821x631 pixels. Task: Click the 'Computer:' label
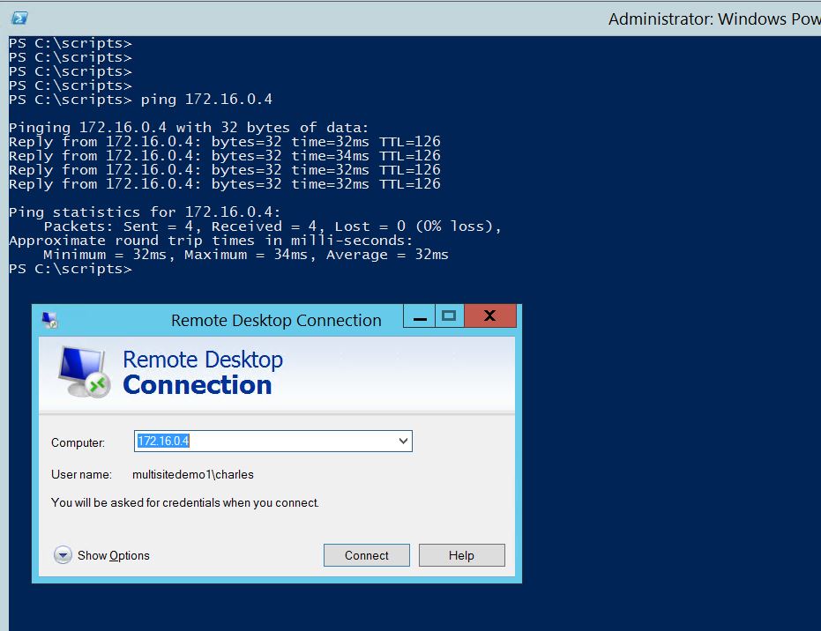coord(78,442)
